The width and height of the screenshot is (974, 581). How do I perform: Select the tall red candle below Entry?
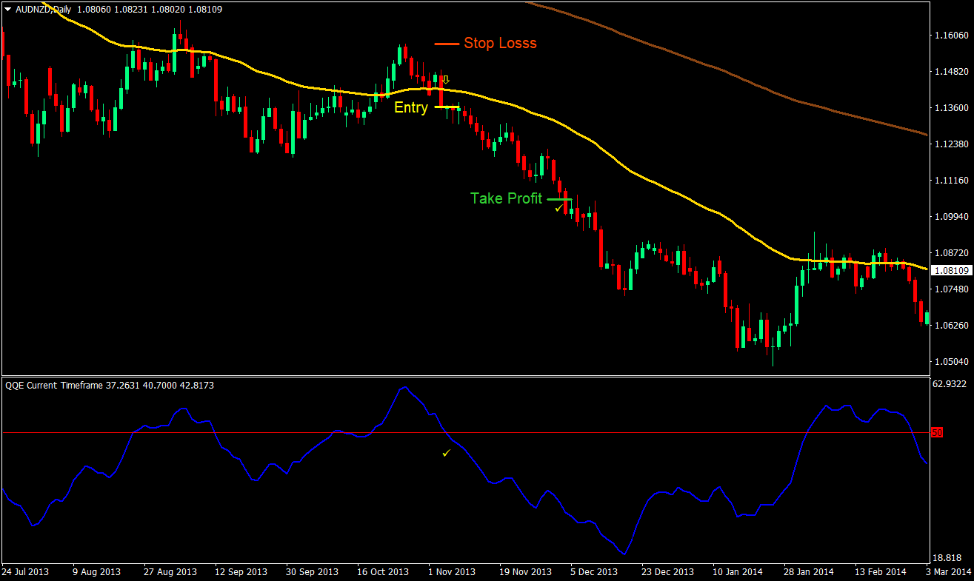[x=441, y=91]
